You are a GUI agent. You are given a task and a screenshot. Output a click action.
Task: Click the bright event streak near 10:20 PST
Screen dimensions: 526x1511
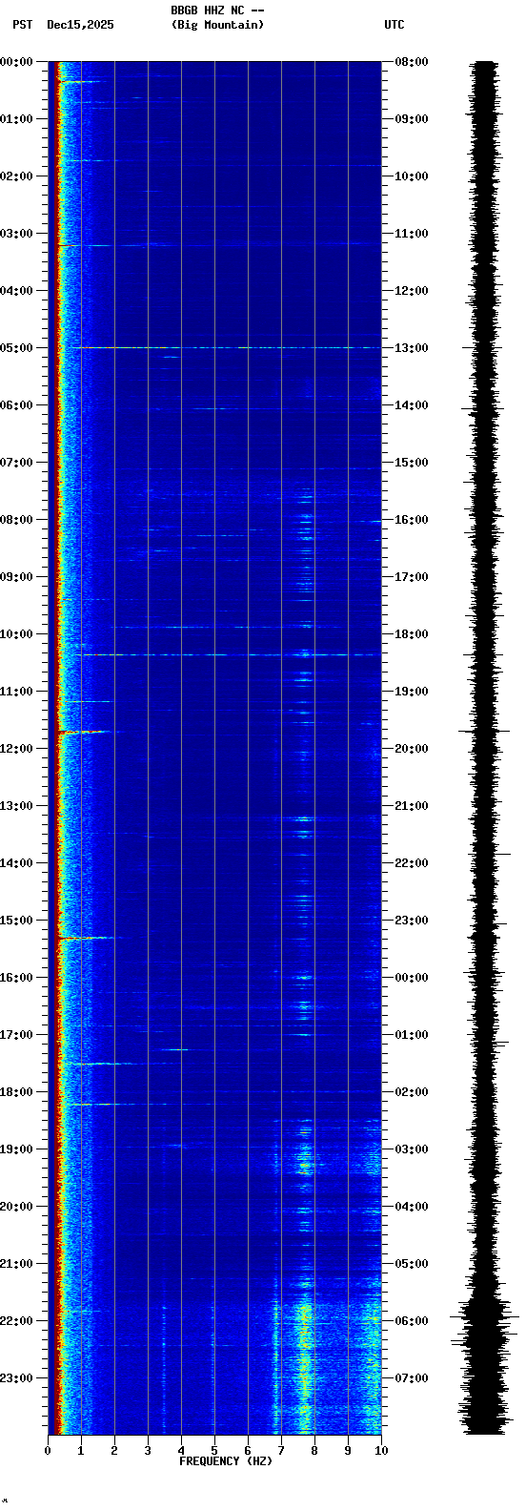(227, 654)
